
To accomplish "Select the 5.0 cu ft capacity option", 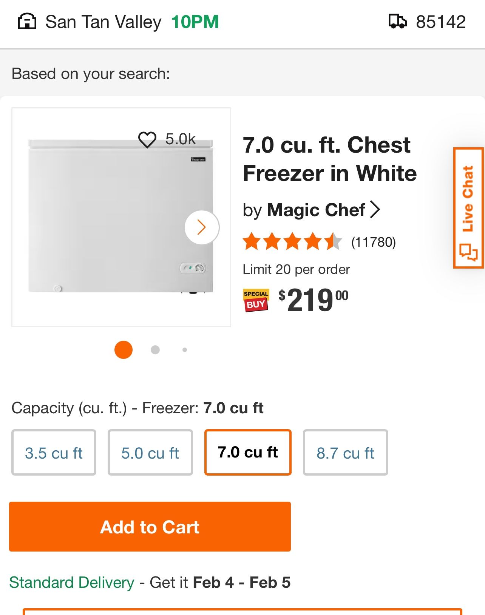I will point(150,453).
